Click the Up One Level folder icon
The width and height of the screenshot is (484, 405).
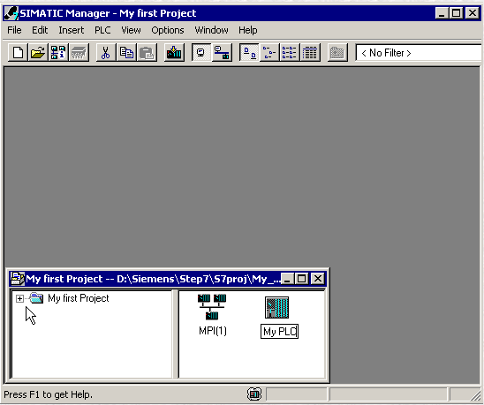click(337, 53)
